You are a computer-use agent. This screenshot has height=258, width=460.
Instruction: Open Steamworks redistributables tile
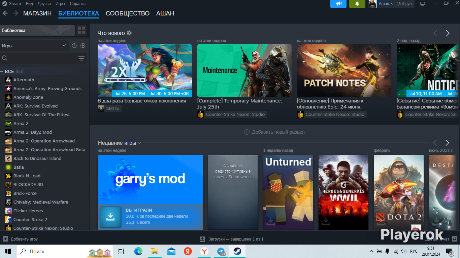[233, 192]
